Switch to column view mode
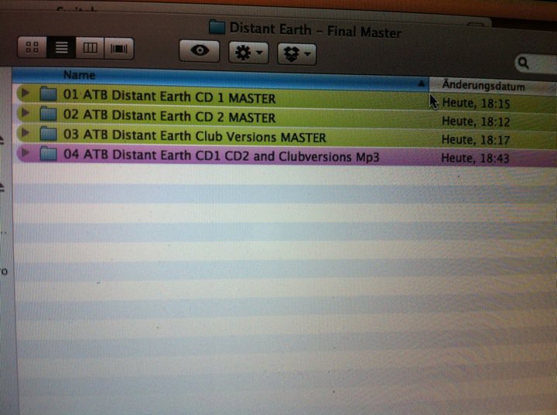This screenshot has width=557, height=415. tap(91, 49)
